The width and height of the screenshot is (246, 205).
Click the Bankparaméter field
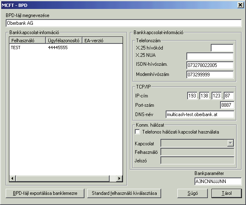click(x=218, y=181)
